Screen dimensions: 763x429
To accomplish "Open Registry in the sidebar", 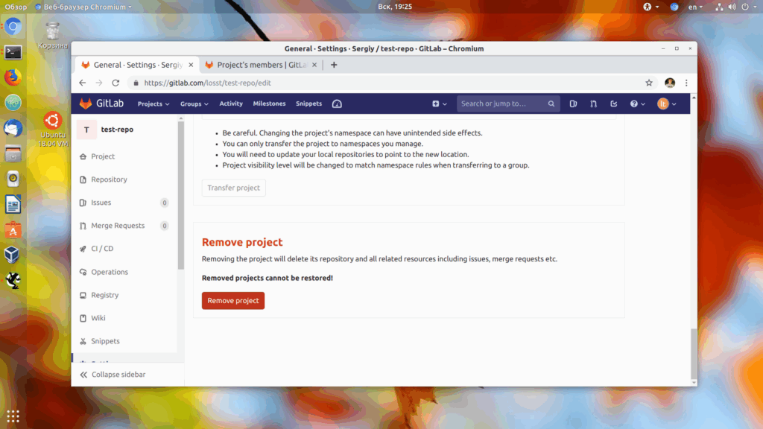I will tap(104, 295).
